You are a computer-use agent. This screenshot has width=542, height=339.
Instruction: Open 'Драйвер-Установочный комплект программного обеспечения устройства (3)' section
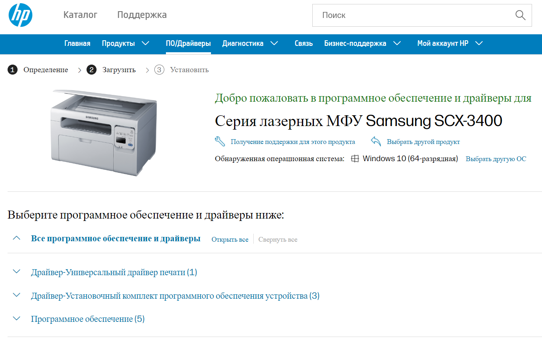coord(175,296)
